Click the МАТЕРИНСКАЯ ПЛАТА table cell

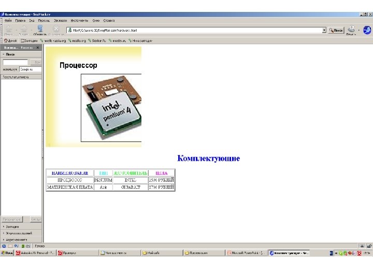click(70, 187)
